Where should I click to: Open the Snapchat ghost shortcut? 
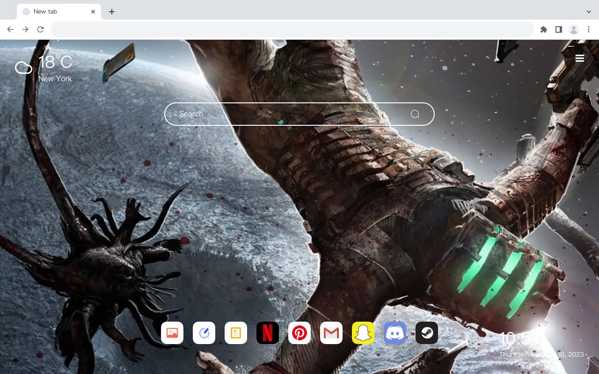363,333
